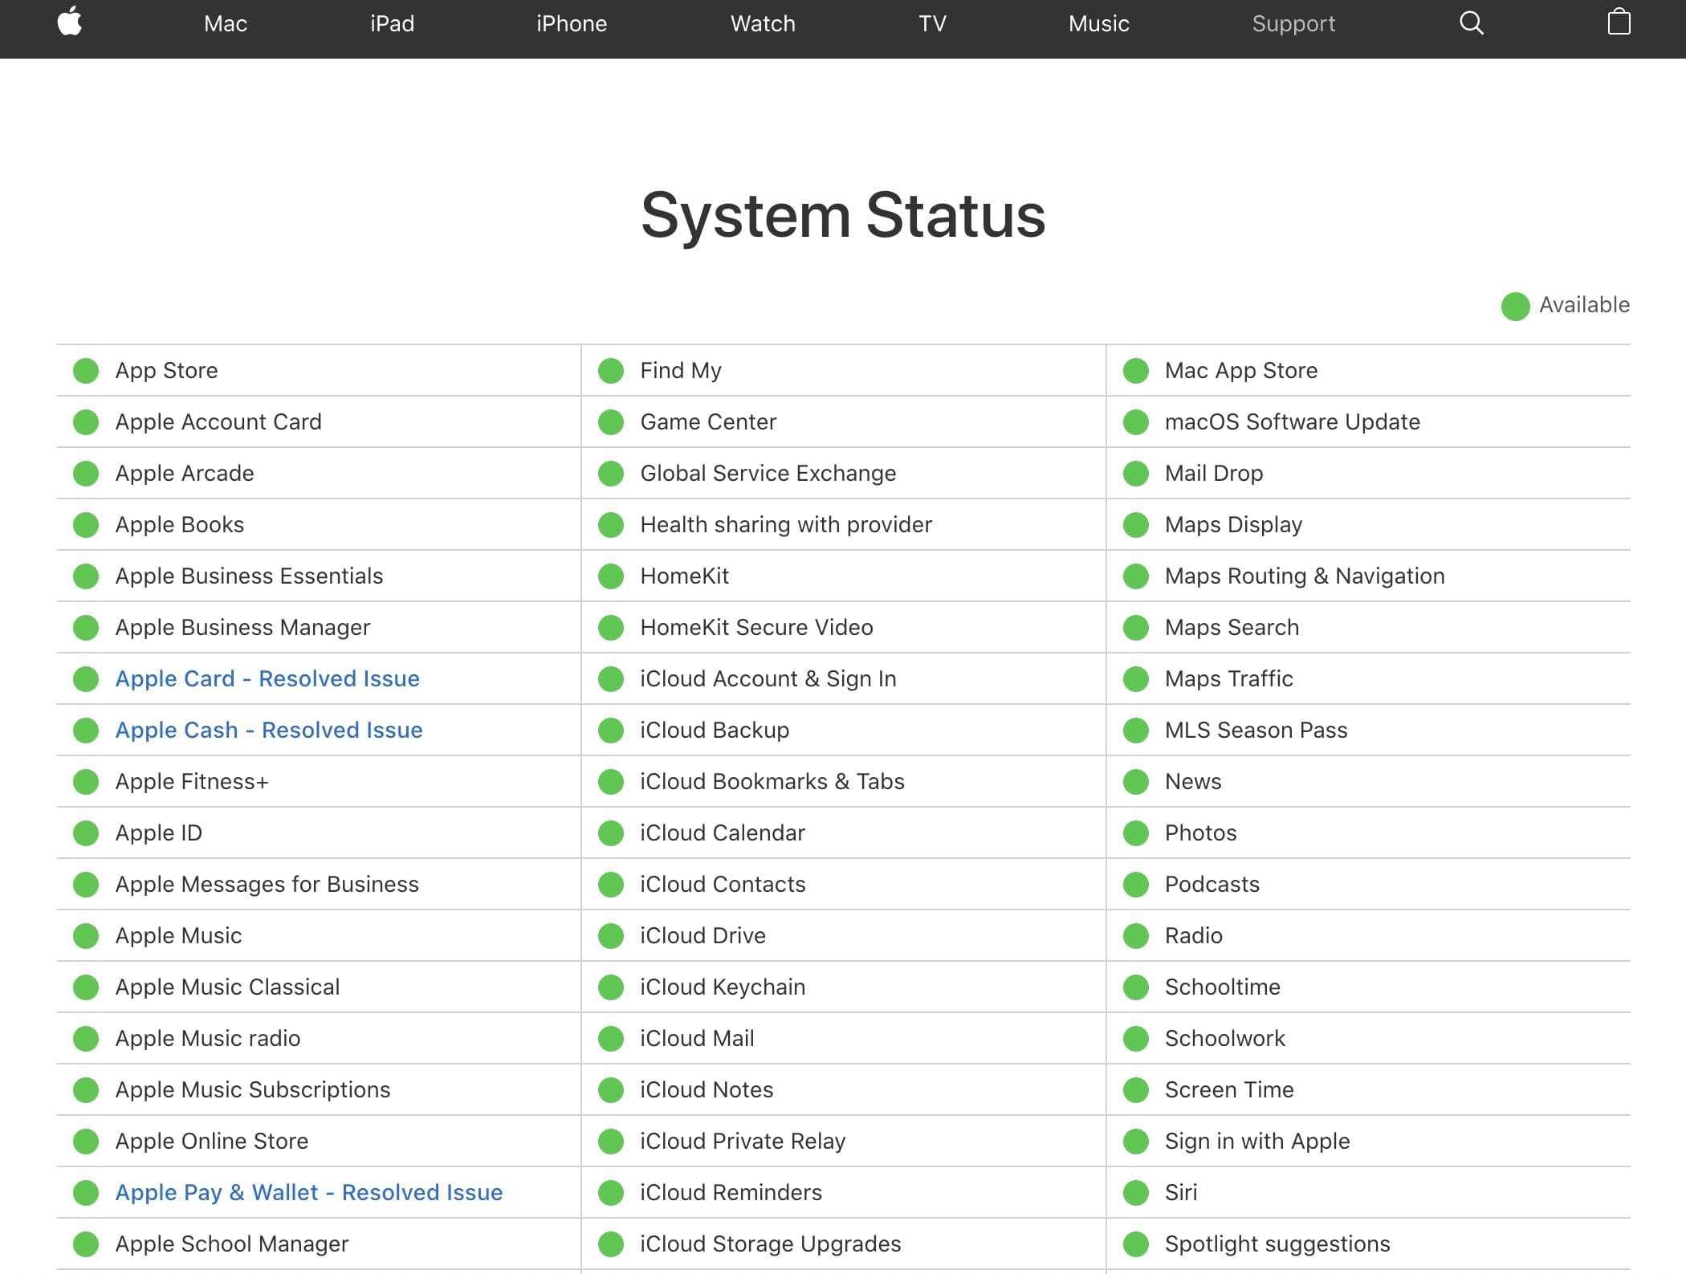1686x1274 pixels.
Task: Click the Apple logo icon
Action: coord(70,22)
